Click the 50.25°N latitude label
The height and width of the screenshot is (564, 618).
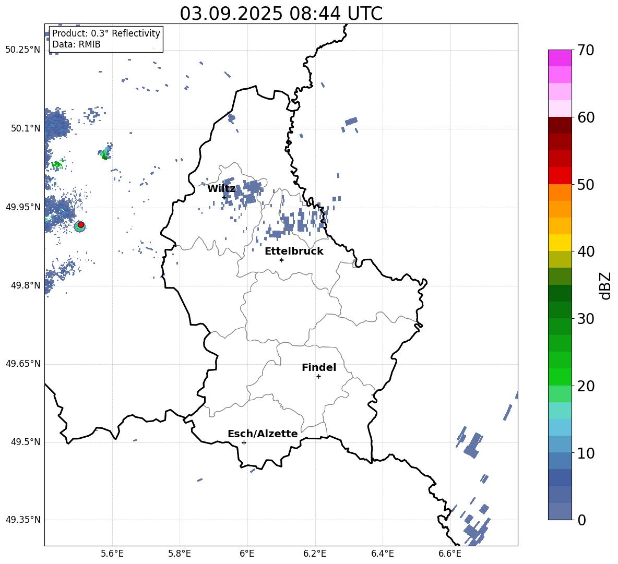(x=23, y=50)
